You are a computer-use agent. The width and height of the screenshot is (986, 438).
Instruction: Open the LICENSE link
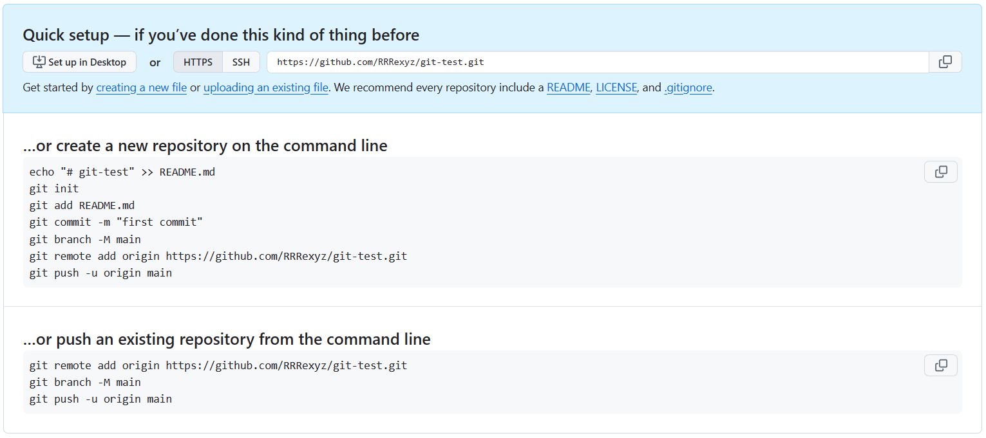point(616,87)
